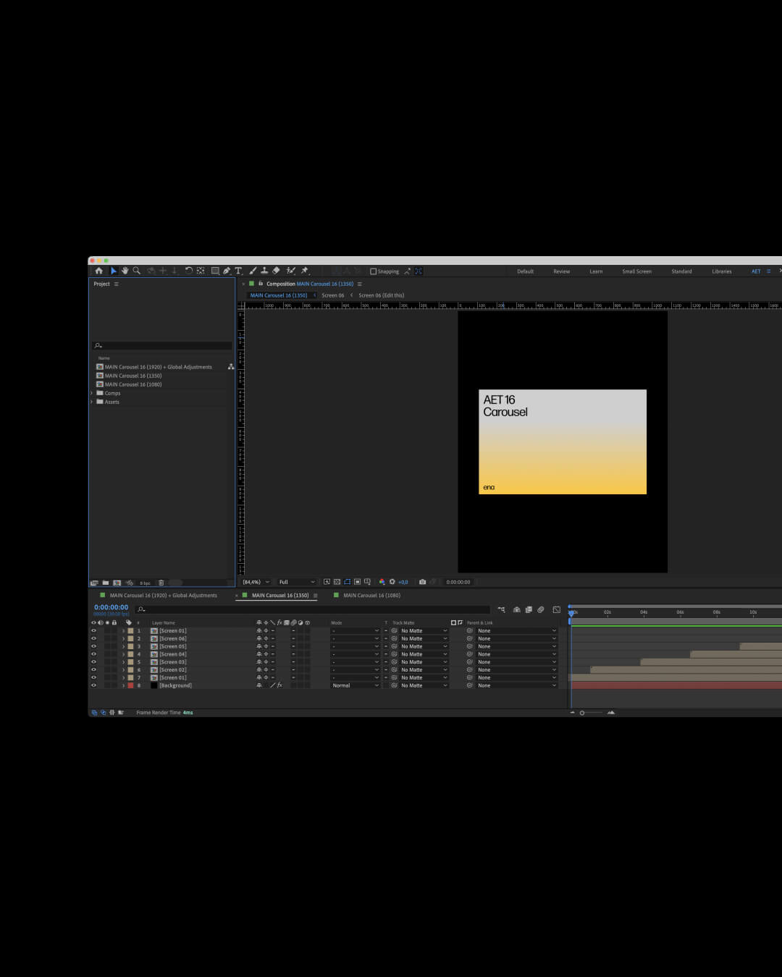Image resolution: width=782 pixels, height=977 pixels.
Task: Switch to the MAIN Carousel 16 (1080) timeline tab
Action: pos(371,596)
